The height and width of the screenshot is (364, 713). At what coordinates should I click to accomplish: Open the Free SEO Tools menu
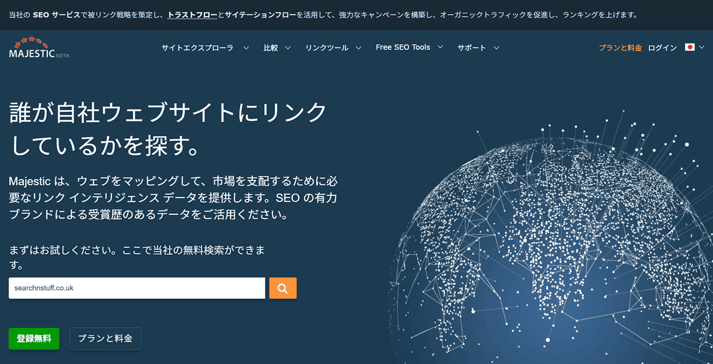(x=403, y=47)
